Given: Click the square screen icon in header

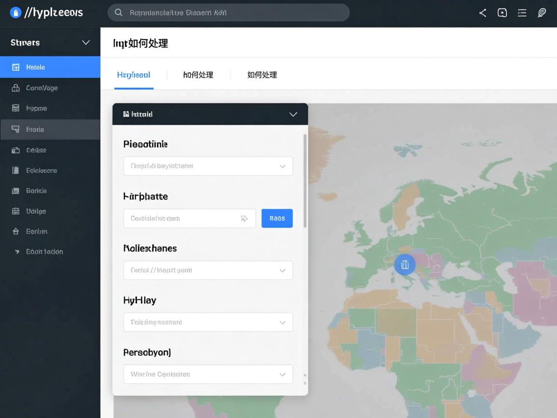Looking at the screenshot, I should [x=502, y=13].
